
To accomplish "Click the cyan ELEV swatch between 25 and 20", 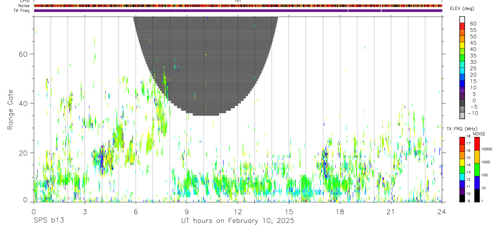I will [462, 71].
